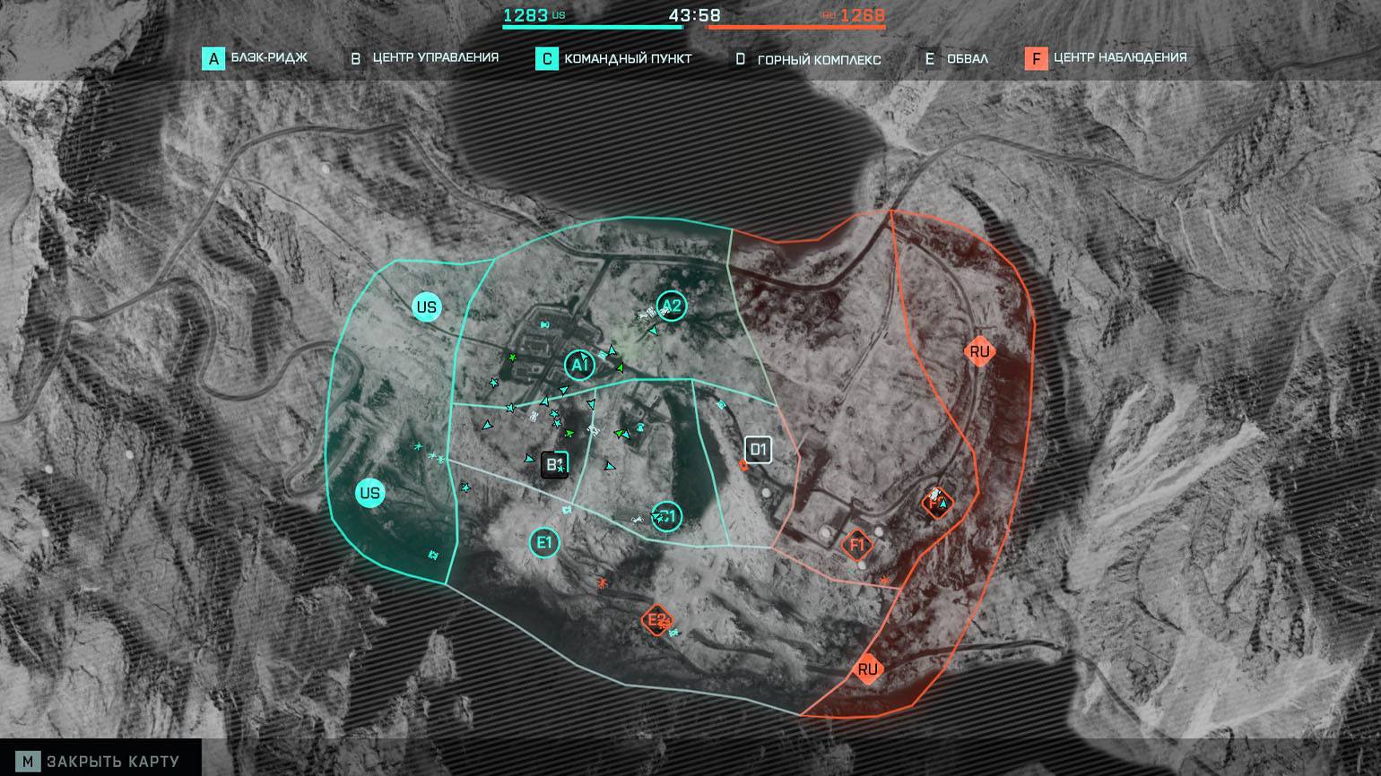This screenshot has width=1381, height=776.
Task: Click the D sector legend letter
Action: (740, 59)
